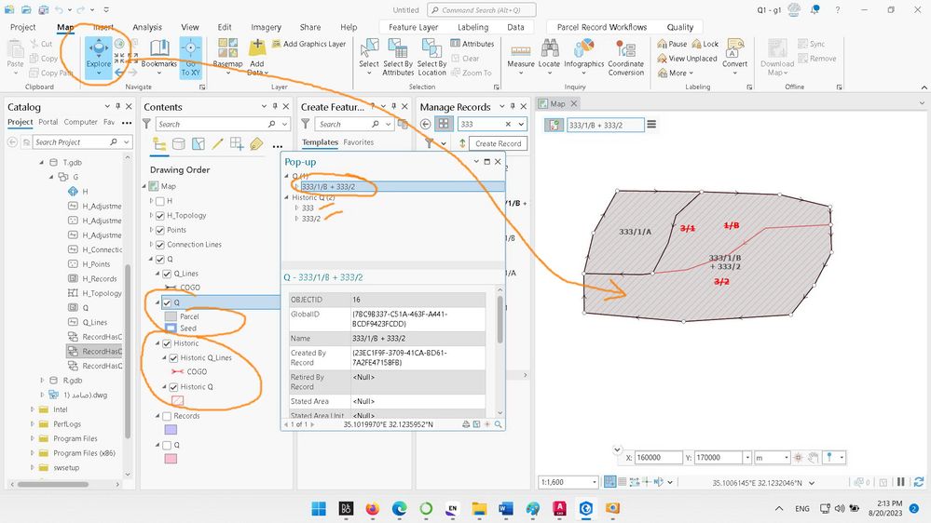The height and width of the screenshot is (523, 931).
Task: Click the Lock labels button
Action: pos(705,44)
